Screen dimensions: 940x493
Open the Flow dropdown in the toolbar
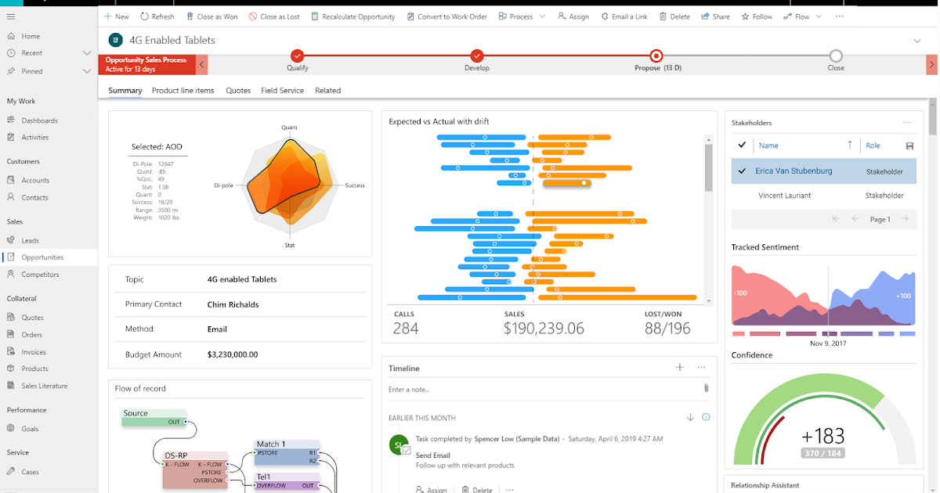[819, 16]
